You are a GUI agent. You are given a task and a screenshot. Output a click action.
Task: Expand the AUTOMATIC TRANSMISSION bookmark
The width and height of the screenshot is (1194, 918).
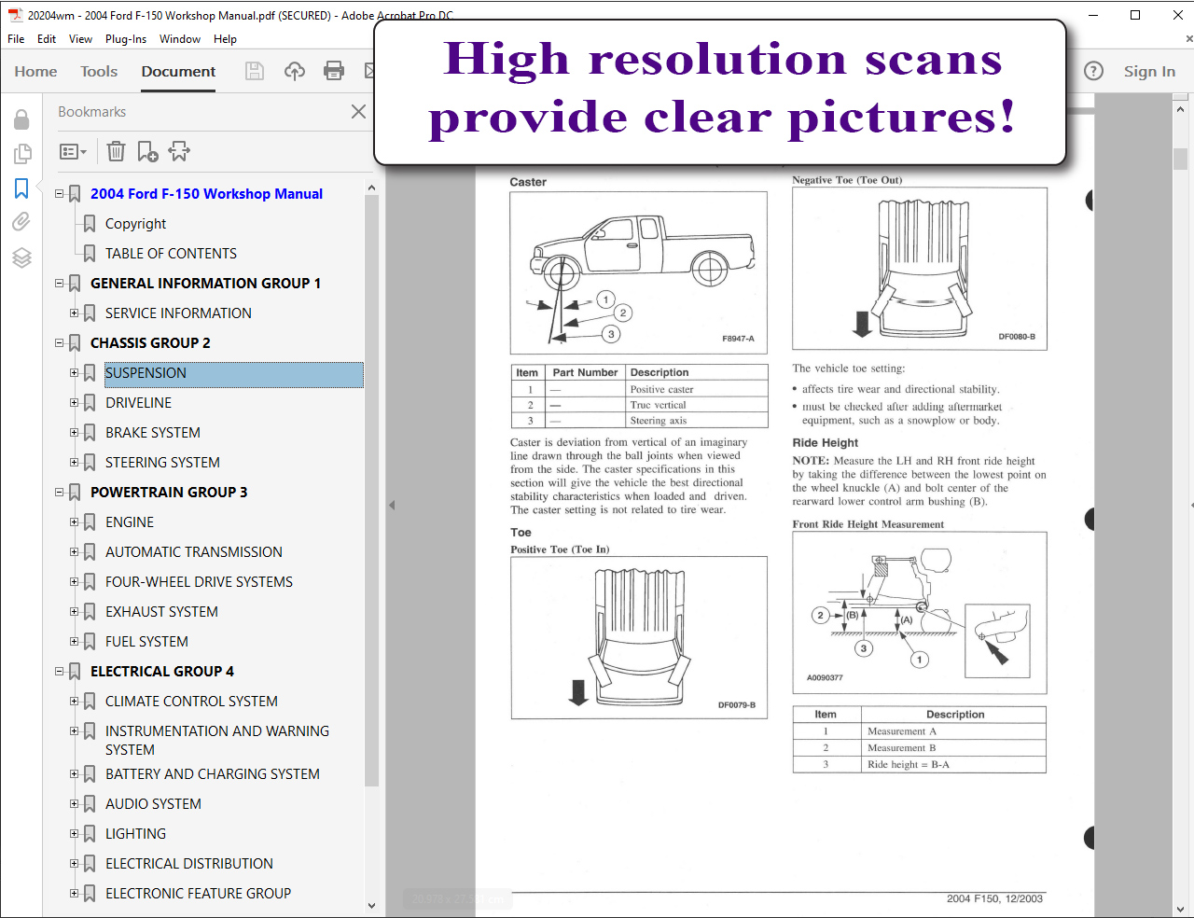[75, 552]
